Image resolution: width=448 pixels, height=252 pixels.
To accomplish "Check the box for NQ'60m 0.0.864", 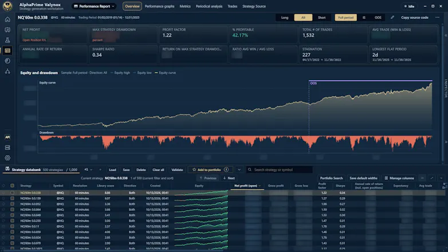I will [x=12, y=210].
